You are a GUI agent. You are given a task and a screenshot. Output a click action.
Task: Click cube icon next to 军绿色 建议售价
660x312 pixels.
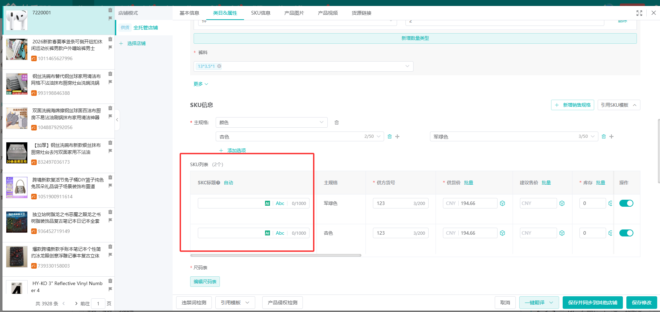562,203
